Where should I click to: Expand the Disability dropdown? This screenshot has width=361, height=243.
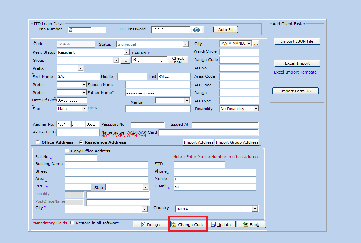[x=256, y=109]
